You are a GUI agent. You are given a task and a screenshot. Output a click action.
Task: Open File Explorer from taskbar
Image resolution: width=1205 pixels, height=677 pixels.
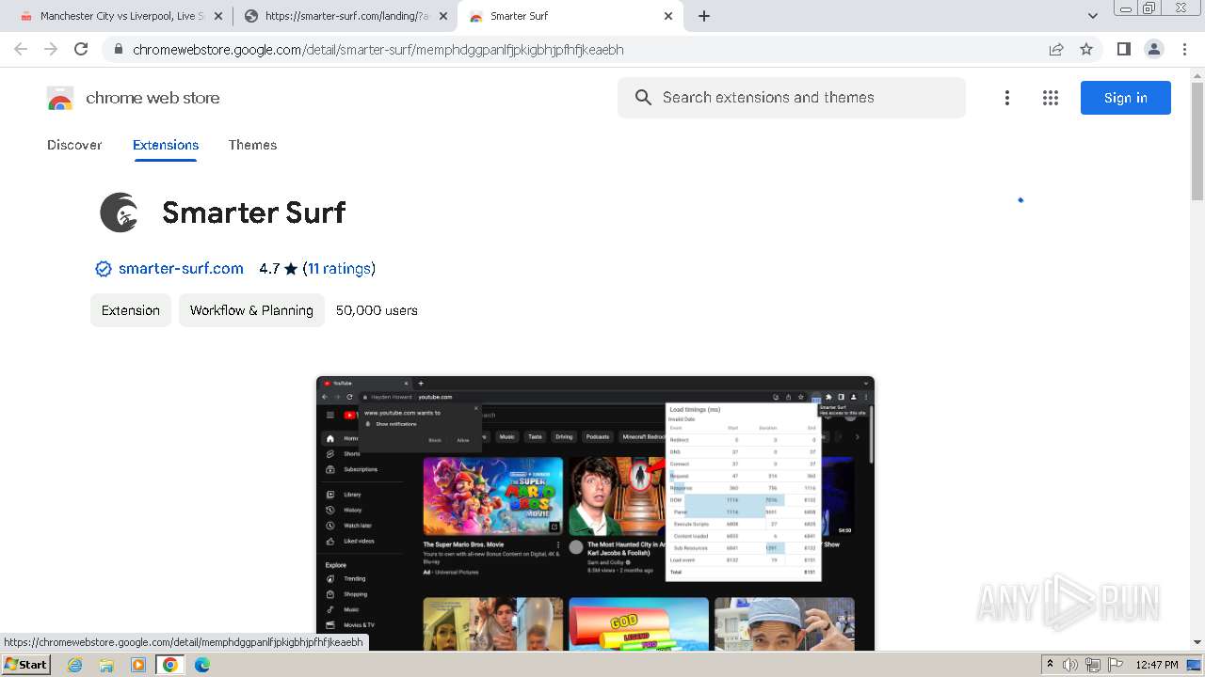(106, 665)
